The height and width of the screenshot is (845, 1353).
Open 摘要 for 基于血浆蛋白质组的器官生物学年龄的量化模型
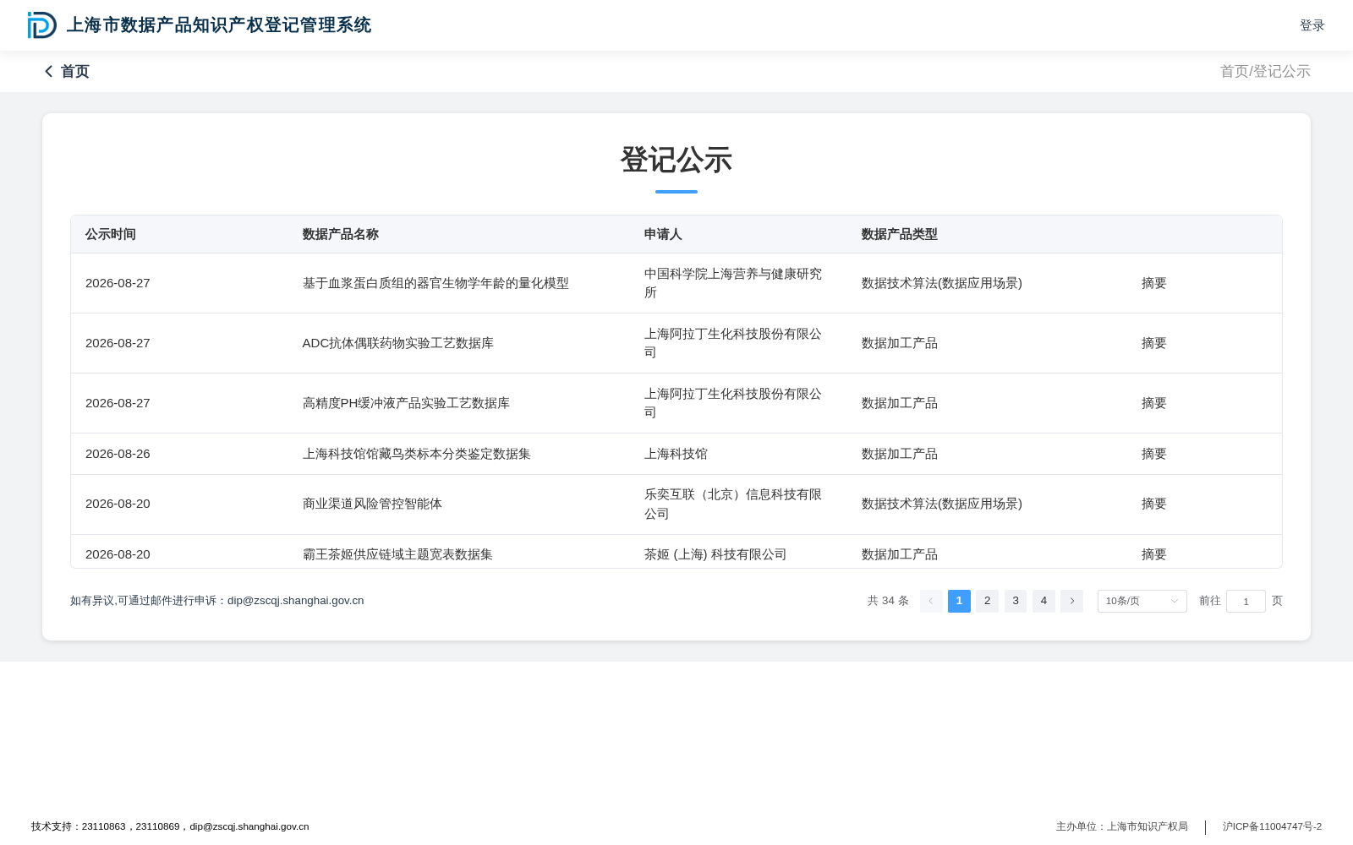(1153, 283)
